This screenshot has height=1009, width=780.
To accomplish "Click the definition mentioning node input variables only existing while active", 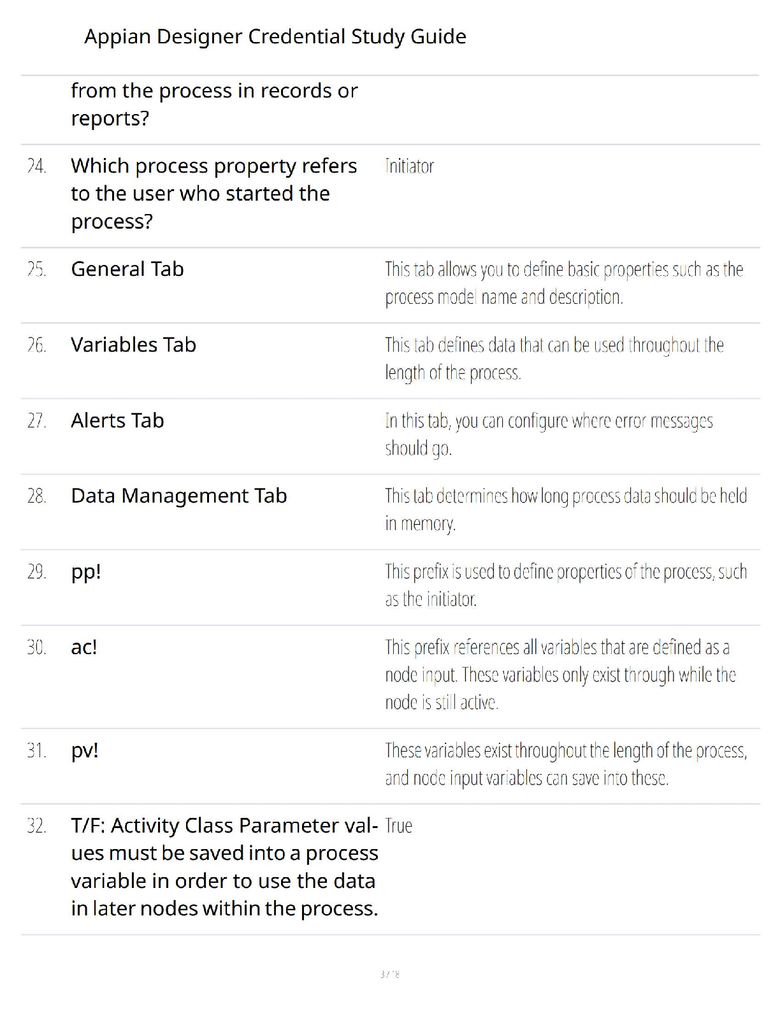I will pos(560,675).
